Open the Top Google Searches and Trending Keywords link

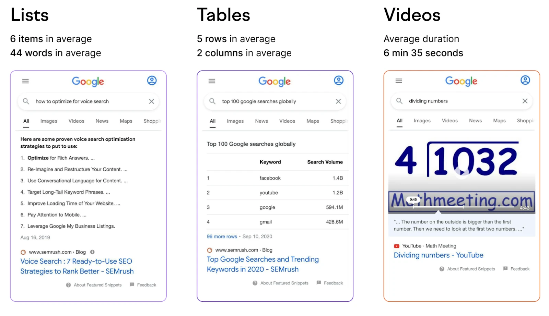click(262, 264)
